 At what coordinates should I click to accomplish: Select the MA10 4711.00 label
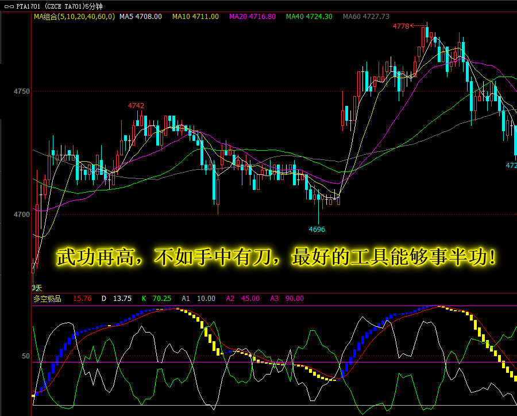195,17
